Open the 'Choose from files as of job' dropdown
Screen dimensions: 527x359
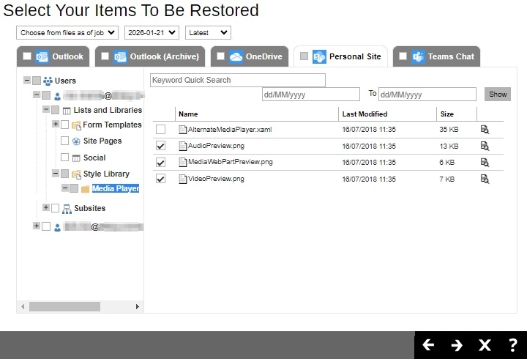[67, 33]
